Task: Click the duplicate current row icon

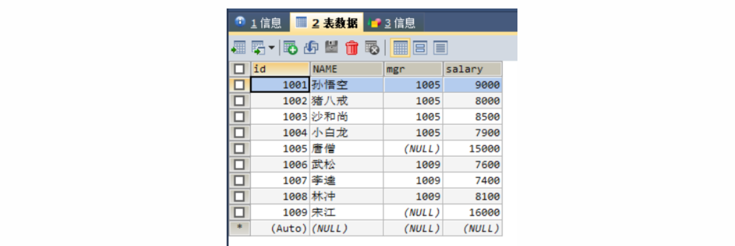Action: tap(311, 48)
